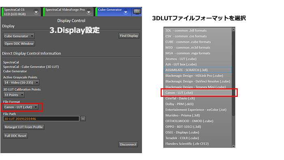Image resolution: width=284 pixels, height=160 pixels.
Task: Click Retarget LUT From Profile
Action: click(24, 127)
